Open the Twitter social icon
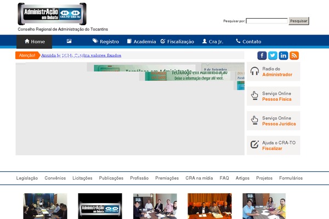The image size is (329, 219). 273,55
